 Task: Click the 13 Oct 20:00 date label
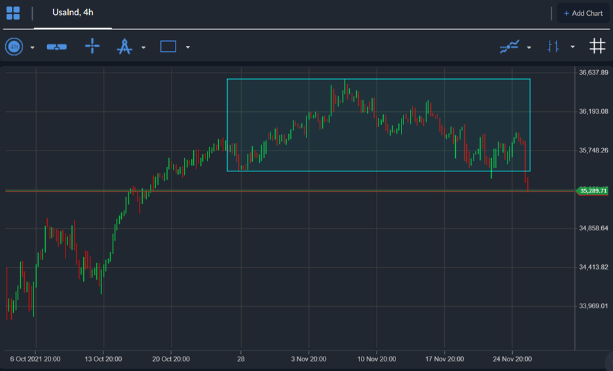click(x=103, y=359)
